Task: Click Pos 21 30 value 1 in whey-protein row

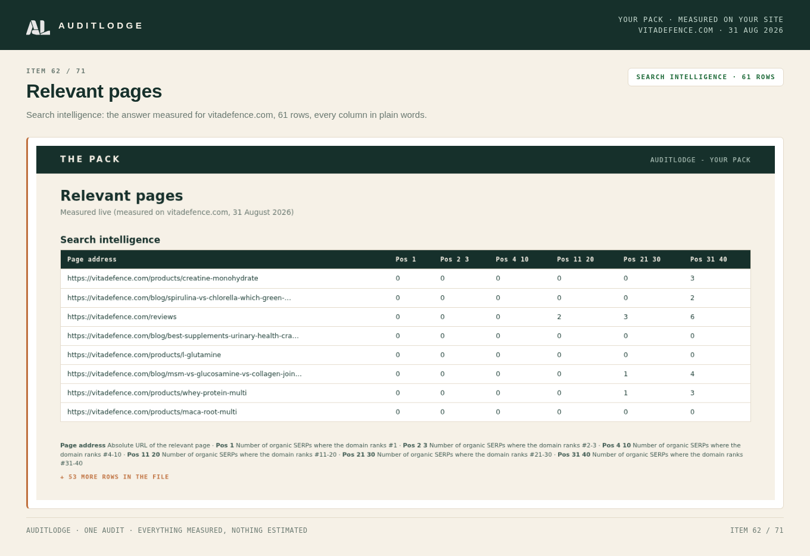Action: tap(625, 393)
